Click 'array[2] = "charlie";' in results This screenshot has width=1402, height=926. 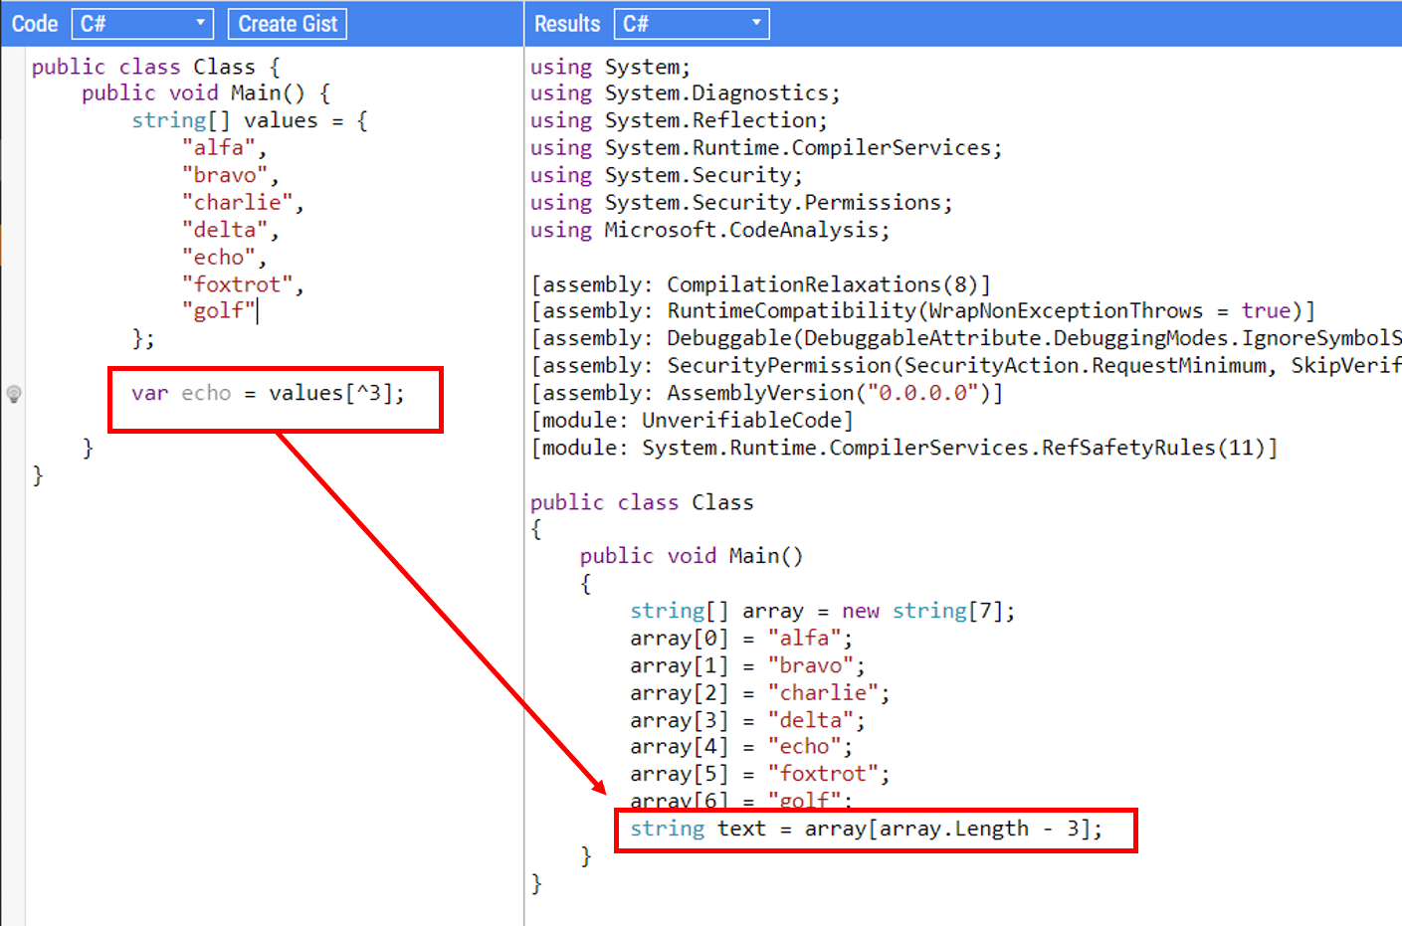pyautogui.click(x=760, y=692)
